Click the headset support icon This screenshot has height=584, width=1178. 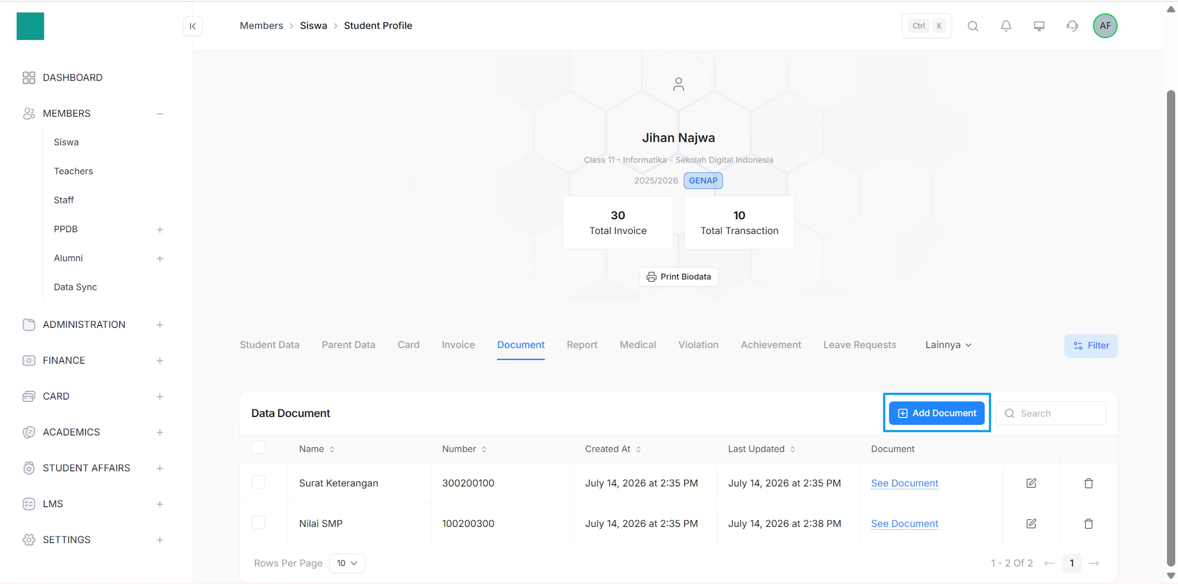(x=1072, y=26)
